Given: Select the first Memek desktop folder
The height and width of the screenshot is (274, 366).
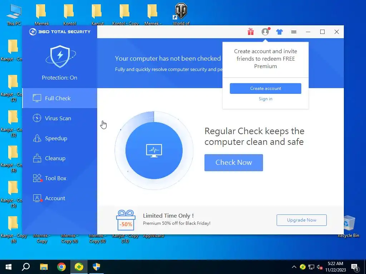Looking at the screenshot, I should 42,14.
